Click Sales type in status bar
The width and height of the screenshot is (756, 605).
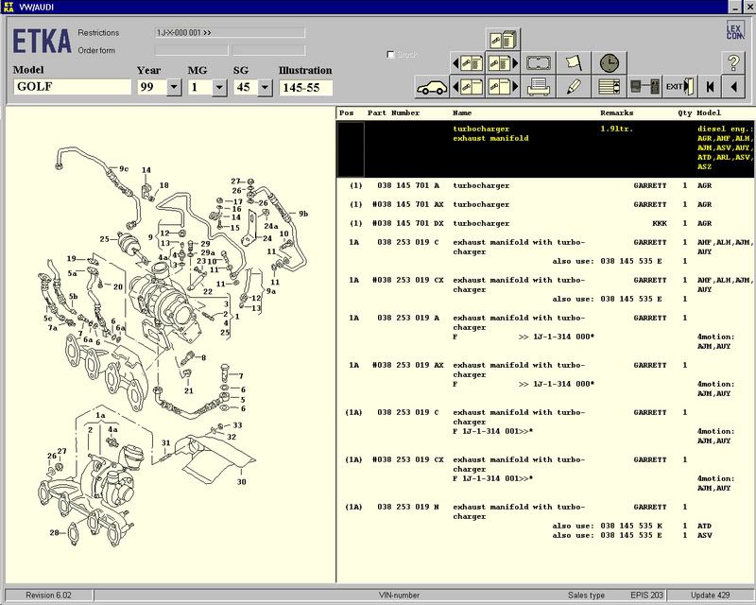coord(586,596)
